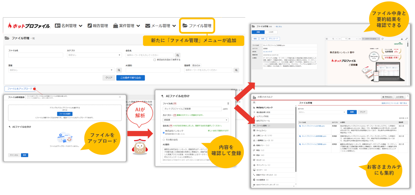415x195 pixels.
Task: Close the ファイル新規登録 dialog
Action: (x=120, y=97)
